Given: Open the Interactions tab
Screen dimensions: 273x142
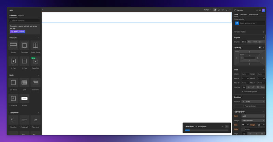Looking at the screenshot, I should pyautogui.click(x=253, y=14).
